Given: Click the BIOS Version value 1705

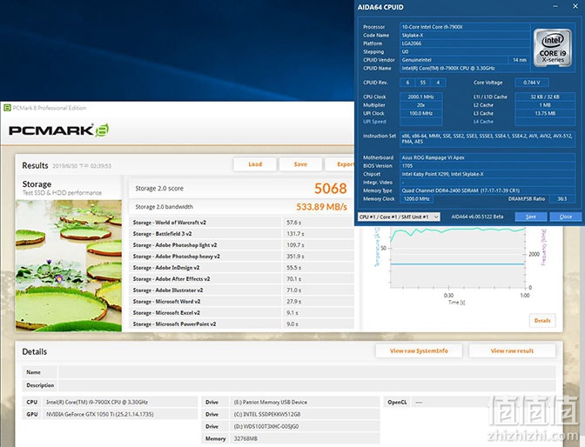Looking at the screenshot, I should point(487,166).
